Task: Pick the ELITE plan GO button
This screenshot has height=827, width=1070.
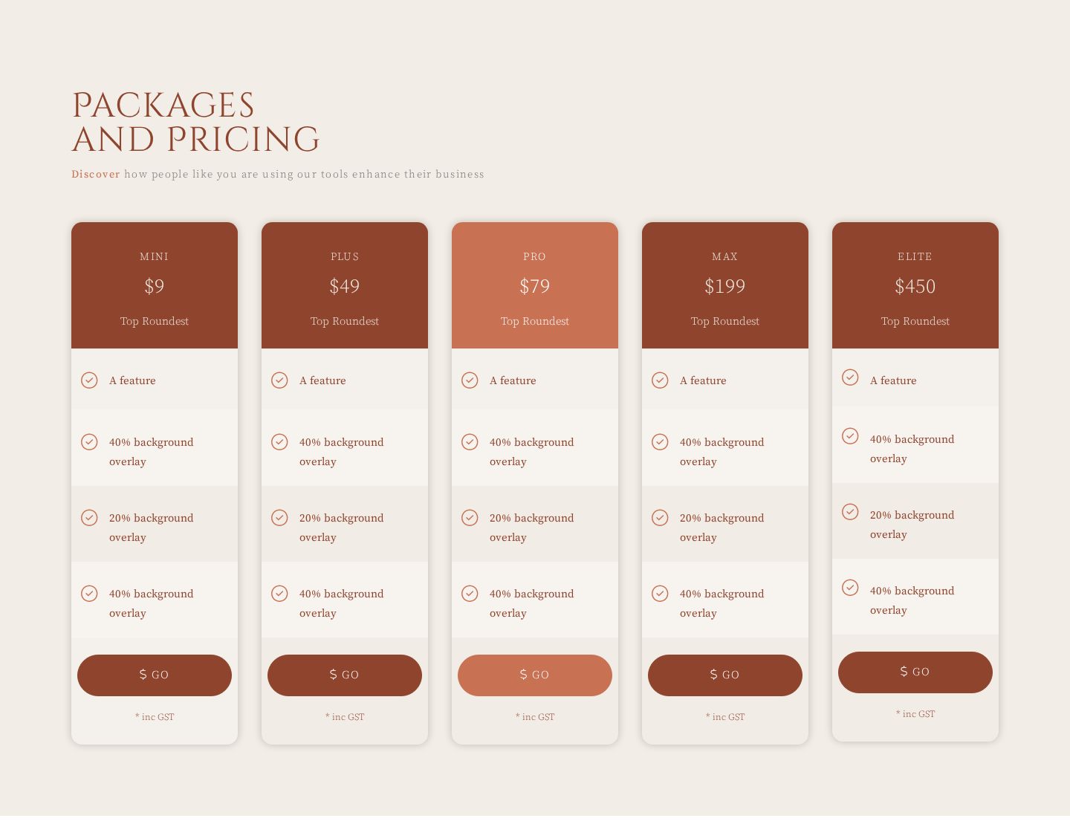Action: [x=915, y=672]
